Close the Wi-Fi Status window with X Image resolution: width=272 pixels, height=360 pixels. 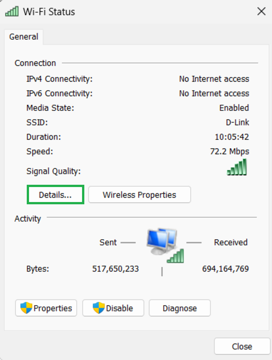click(261, 11)
